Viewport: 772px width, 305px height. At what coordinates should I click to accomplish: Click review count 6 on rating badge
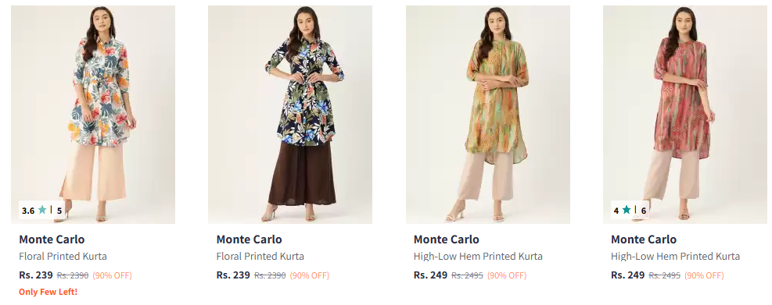644,211
